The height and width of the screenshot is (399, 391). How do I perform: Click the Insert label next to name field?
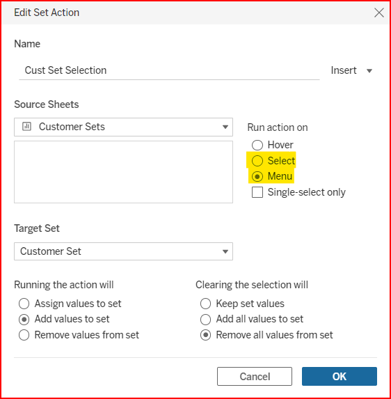(x=344, y=70)
